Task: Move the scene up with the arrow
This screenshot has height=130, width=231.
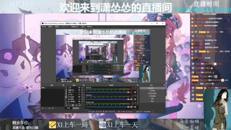Action: [x=49, y=108]
